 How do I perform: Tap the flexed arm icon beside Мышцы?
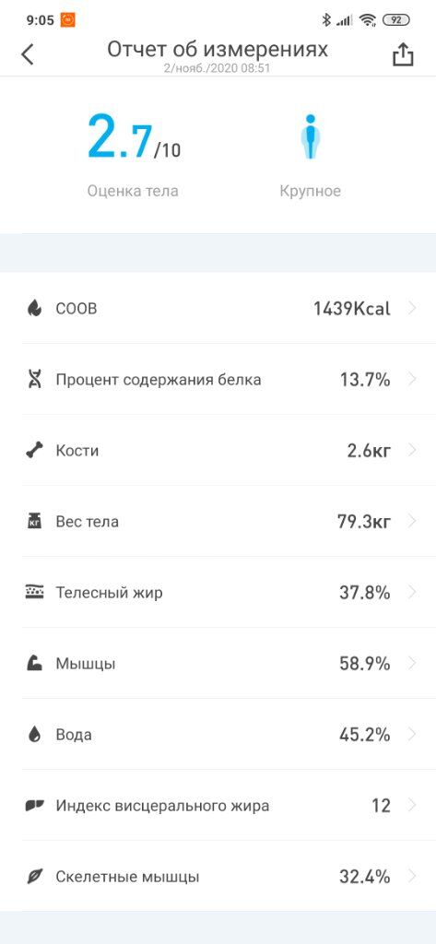(34, 664)
